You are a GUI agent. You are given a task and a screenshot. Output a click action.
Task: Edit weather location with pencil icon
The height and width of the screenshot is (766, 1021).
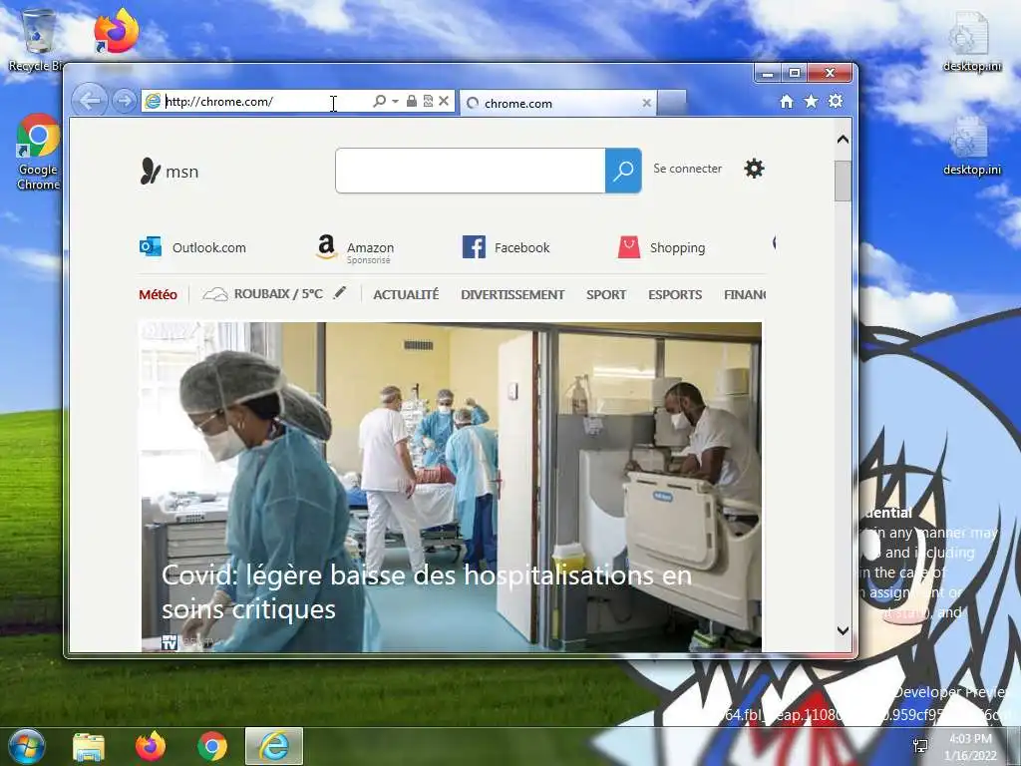pos(339,293)
